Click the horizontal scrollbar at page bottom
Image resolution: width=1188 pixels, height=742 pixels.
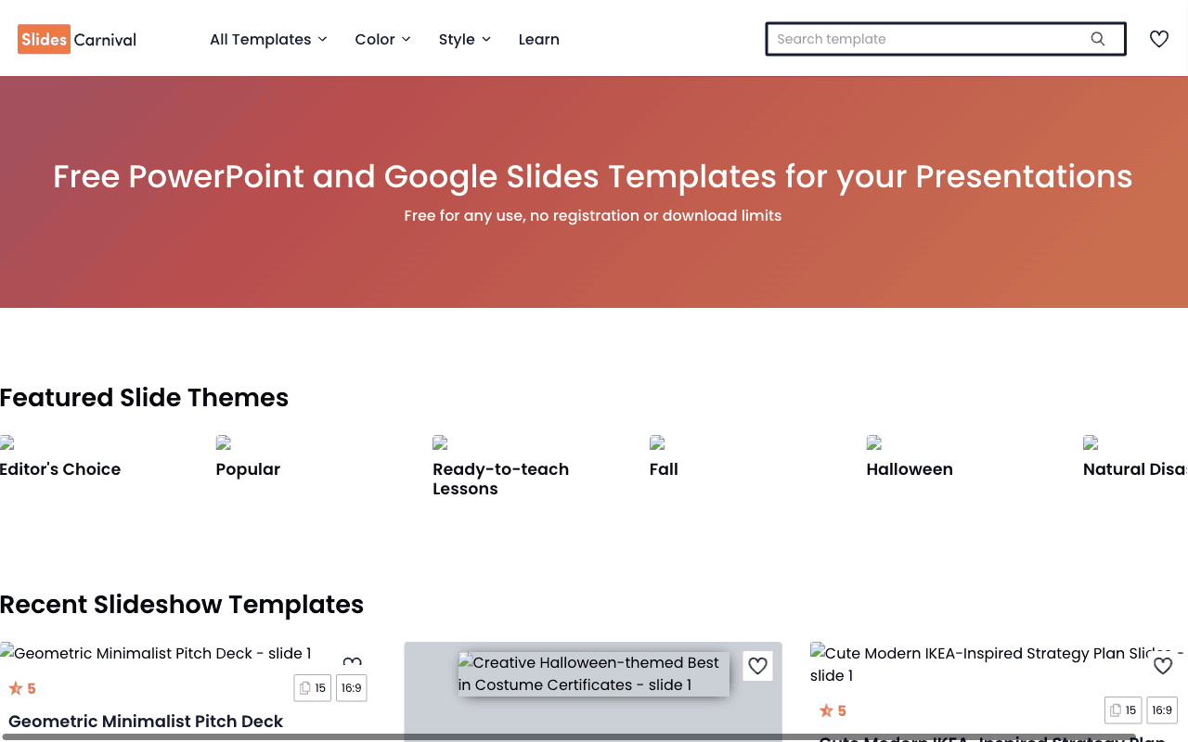tap(568, 737)
